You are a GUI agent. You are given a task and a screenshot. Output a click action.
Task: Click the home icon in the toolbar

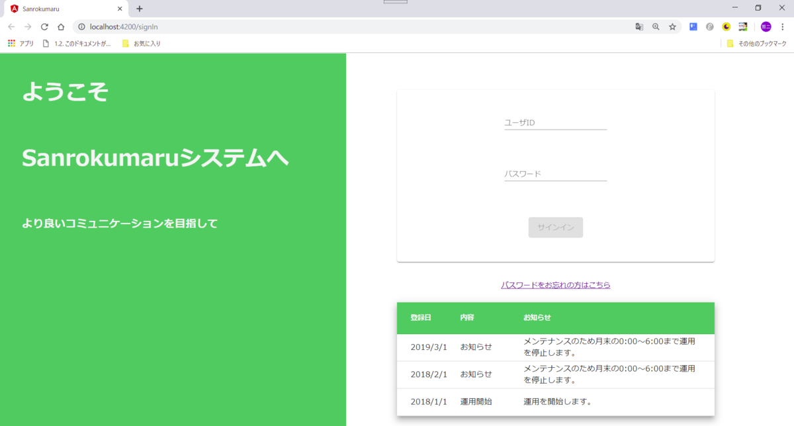coord(60,26)
